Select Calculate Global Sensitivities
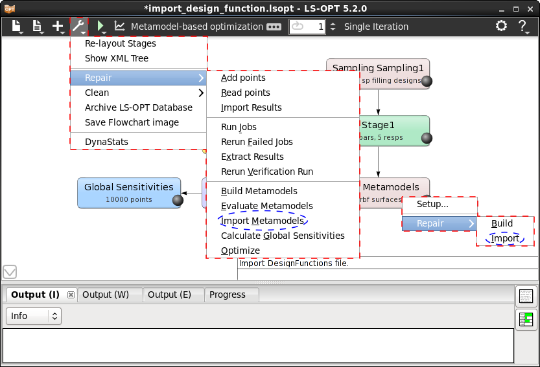The height and width of the screenshot is (367, 540). (283, 236)
